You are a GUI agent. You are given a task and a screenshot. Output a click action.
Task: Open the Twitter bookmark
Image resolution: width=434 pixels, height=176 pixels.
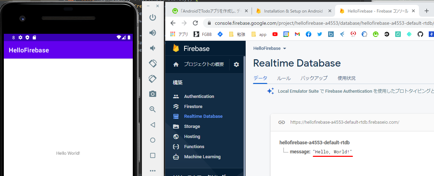point(320,34)
